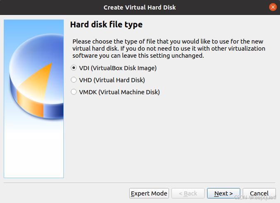Click the greyed-out Back button

coord(188,193)
